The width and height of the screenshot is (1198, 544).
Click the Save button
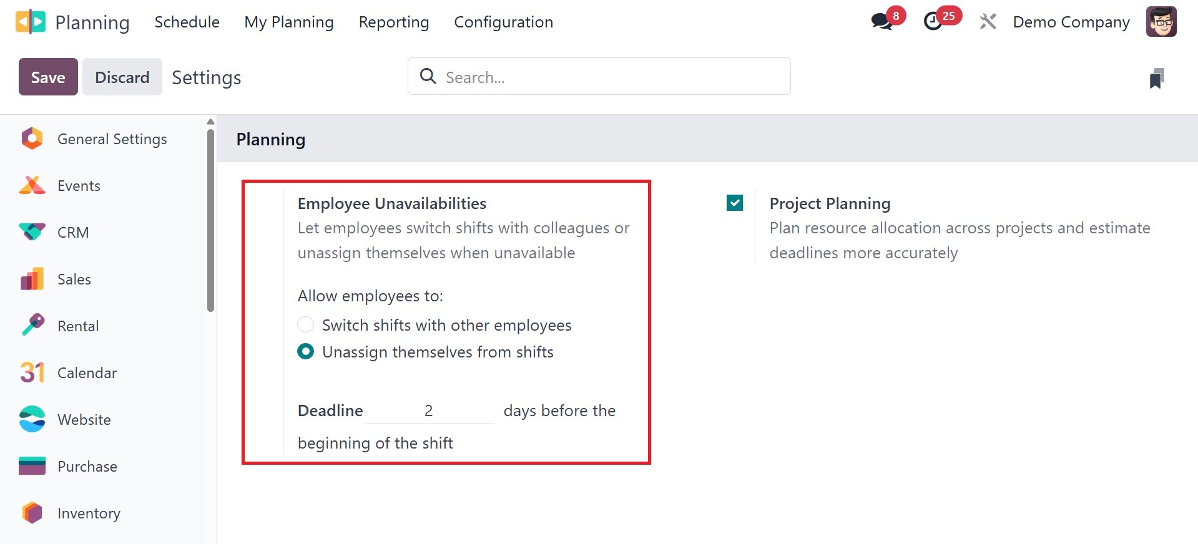click(x=48, y=77)
